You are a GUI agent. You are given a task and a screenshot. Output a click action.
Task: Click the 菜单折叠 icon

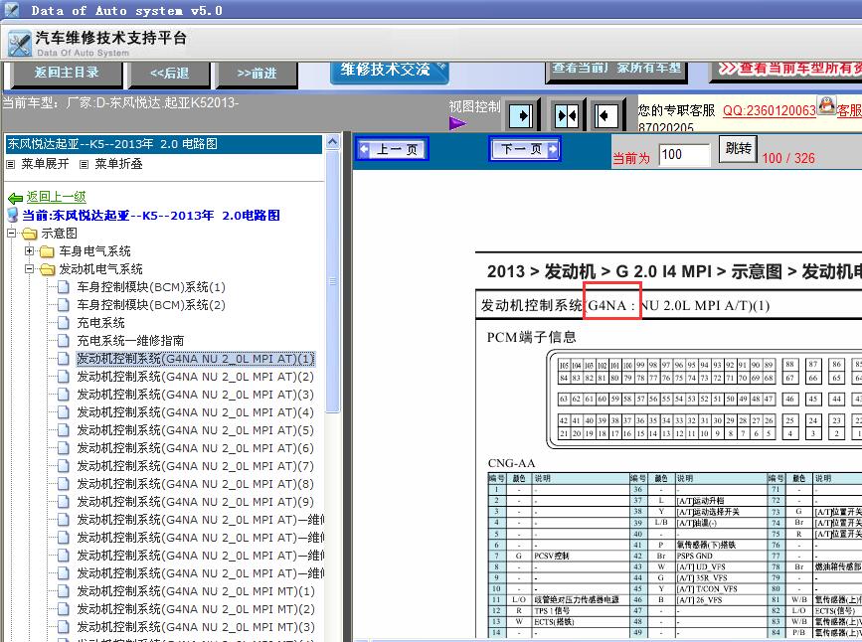[x=84, y=164]
